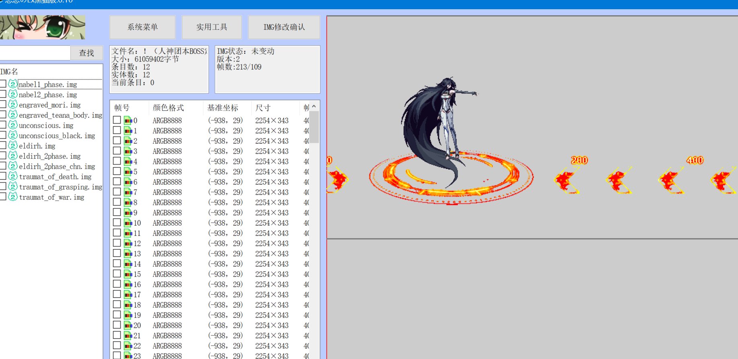The width and height of the screenshot is (738, 359).
Task: Open the 系统菜单 system menu
Action: point(143,27)
